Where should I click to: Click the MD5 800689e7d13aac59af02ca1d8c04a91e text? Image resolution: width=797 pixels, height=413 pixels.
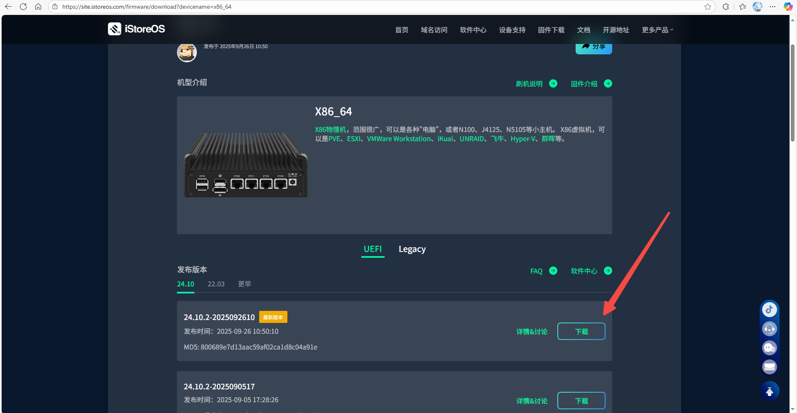250,347
